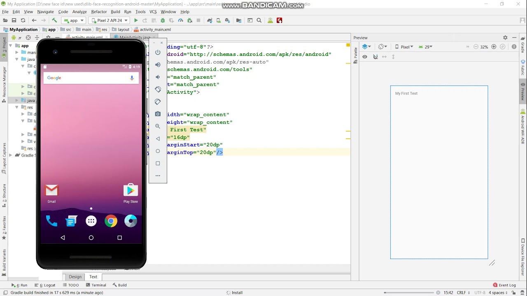The height and width of the screenshot is (296, 527).
Task: Collapse the res folder in project tree
Action: click(x=17, y=107)
